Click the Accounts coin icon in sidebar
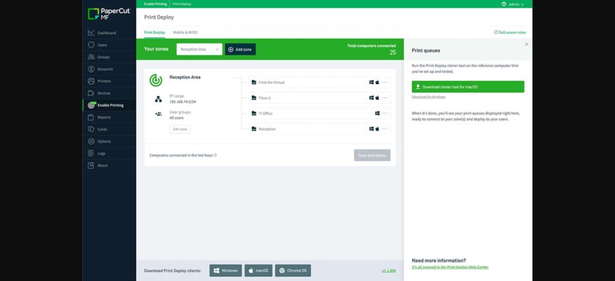This screenshot has width=615, height=281. point(91,69)
